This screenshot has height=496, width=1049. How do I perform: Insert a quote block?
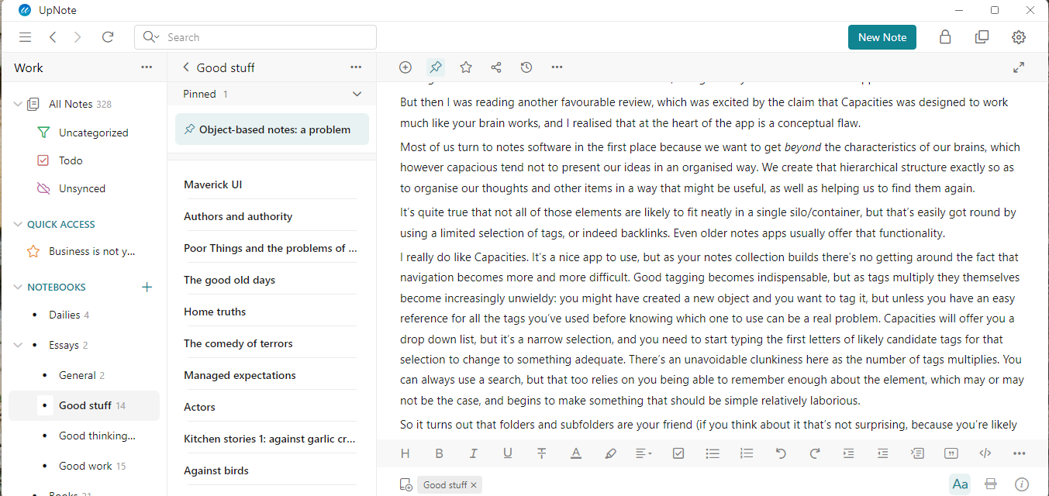951,453
